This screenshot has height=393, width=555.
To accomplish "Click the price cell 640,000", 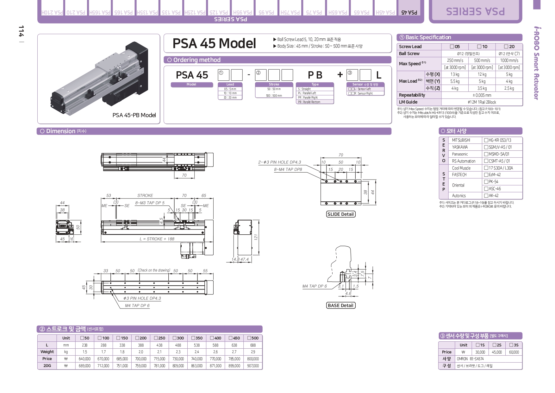I will (x=84, y=359).
